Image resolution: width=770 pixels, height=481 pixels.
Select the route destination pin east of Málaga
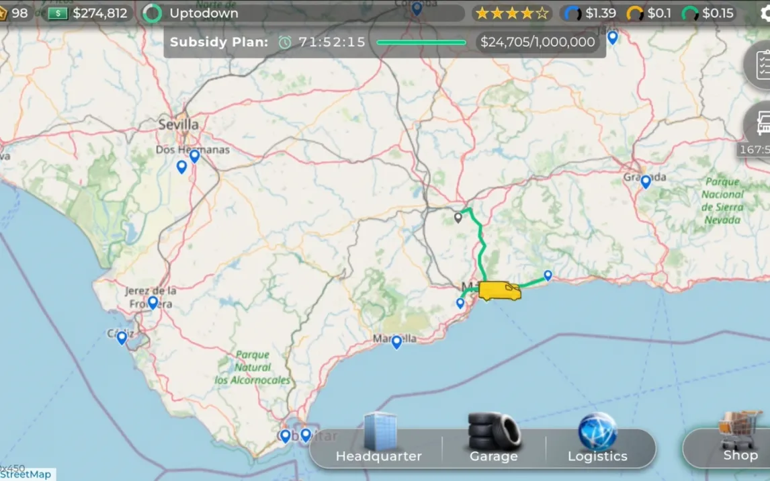point(548,275)
